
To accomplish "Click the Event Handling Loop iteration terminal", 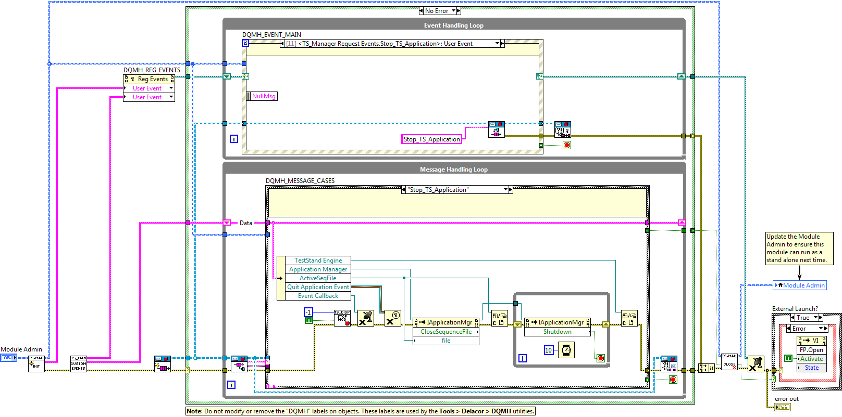I will pyautogui.click(x=234, y=139).
